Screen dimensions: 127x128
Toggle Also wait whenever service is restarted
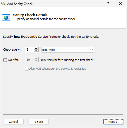(27, 69)
